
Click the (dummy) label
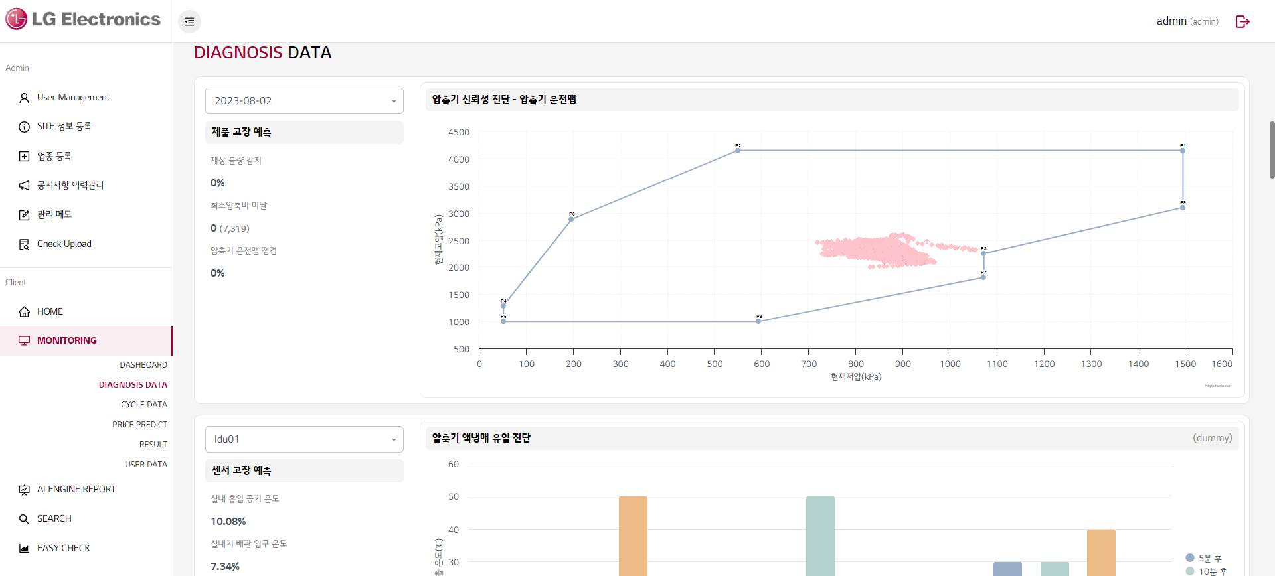1213,438
